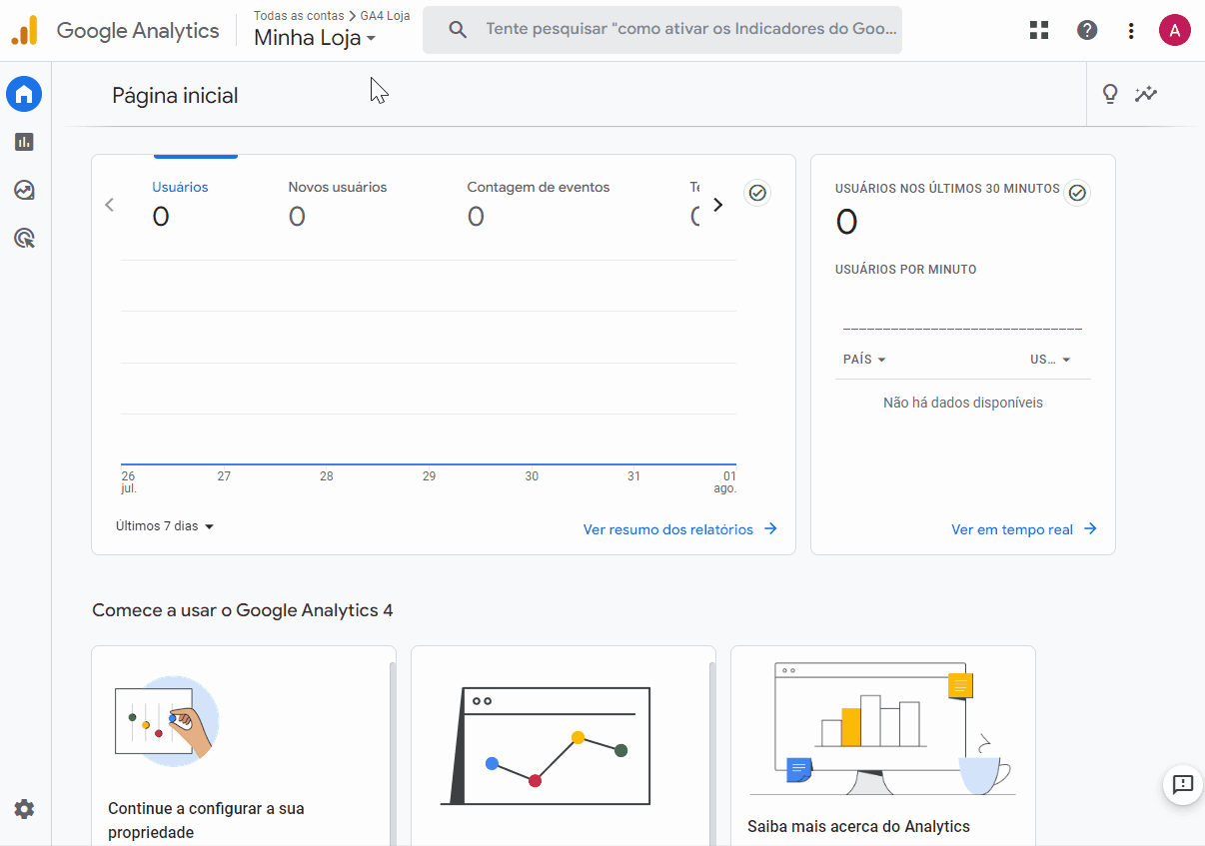Select the Novos usuários metric tab

[338, 203]
